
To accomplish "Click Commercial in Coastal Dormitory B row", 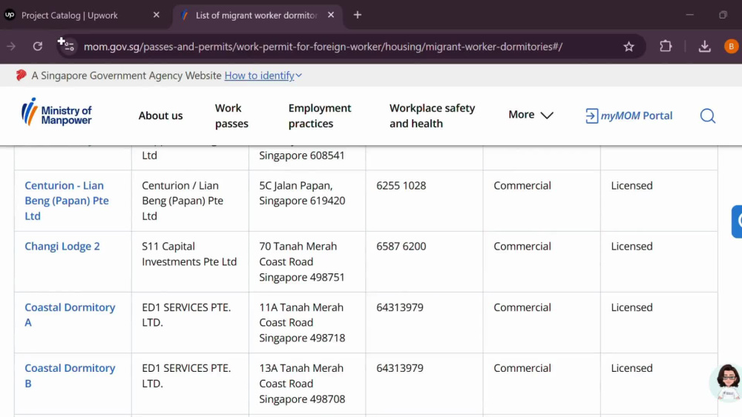I will click(522, 368).
